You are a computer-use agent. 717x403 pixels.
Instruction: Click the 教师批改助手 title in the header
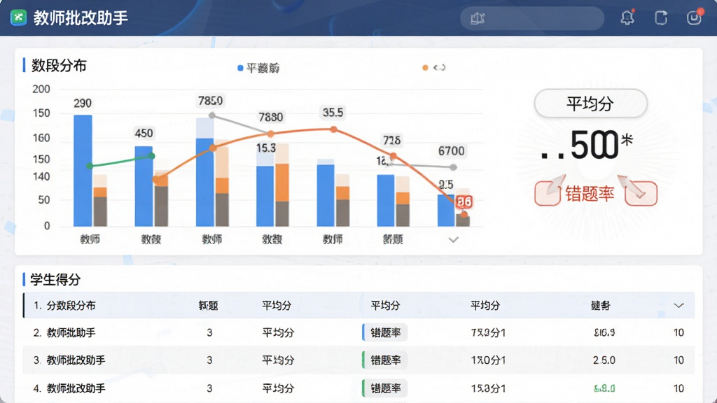[81, 17]
